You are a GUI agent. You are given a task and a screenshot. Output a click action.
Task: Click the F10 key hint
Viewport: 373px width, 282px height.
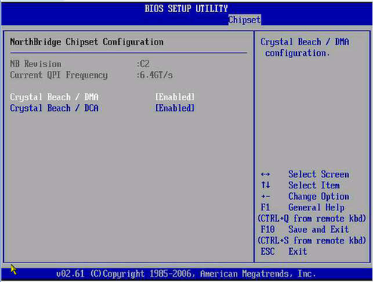268,229
